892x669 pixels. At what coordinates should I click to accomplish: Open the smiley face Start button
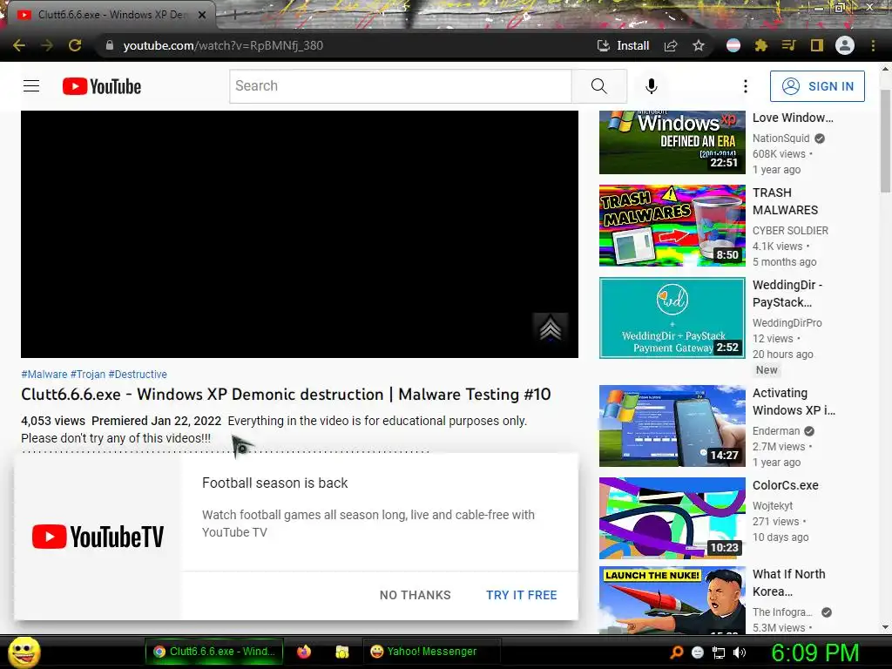pyautogui.click(x=24, y=652)
